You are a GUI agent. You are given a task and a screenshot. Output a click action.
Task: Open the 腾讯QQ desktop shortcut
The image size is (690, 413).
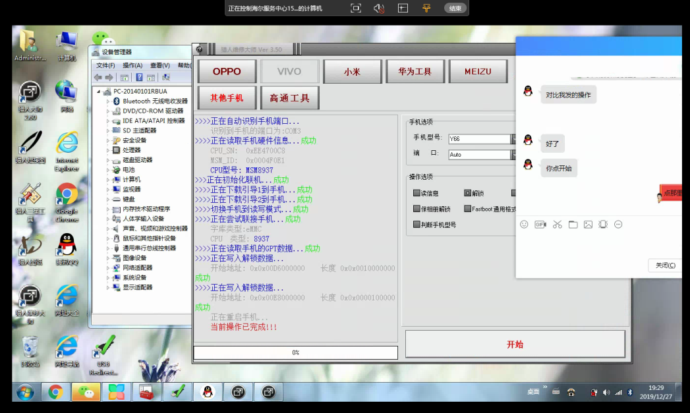tap(67, 250)
